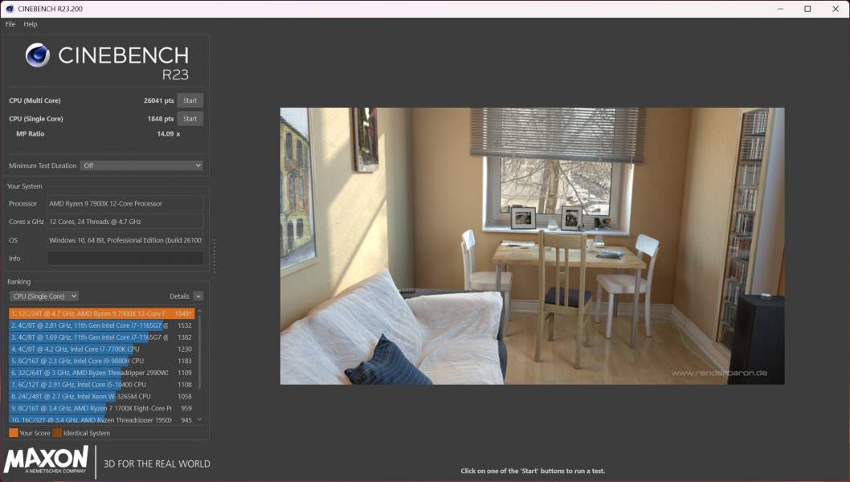Viewport: 850px width, 482px height.
Task: Click the orange Your Score legend swatch
Action: click(x=13, y=433)
